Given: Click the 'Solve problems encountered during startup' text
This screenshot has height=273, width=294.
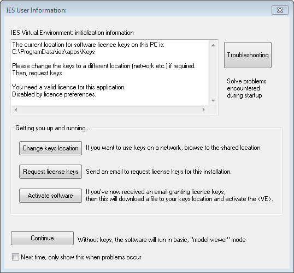Looking at the screenshot, I should click(x=246, y=88).
